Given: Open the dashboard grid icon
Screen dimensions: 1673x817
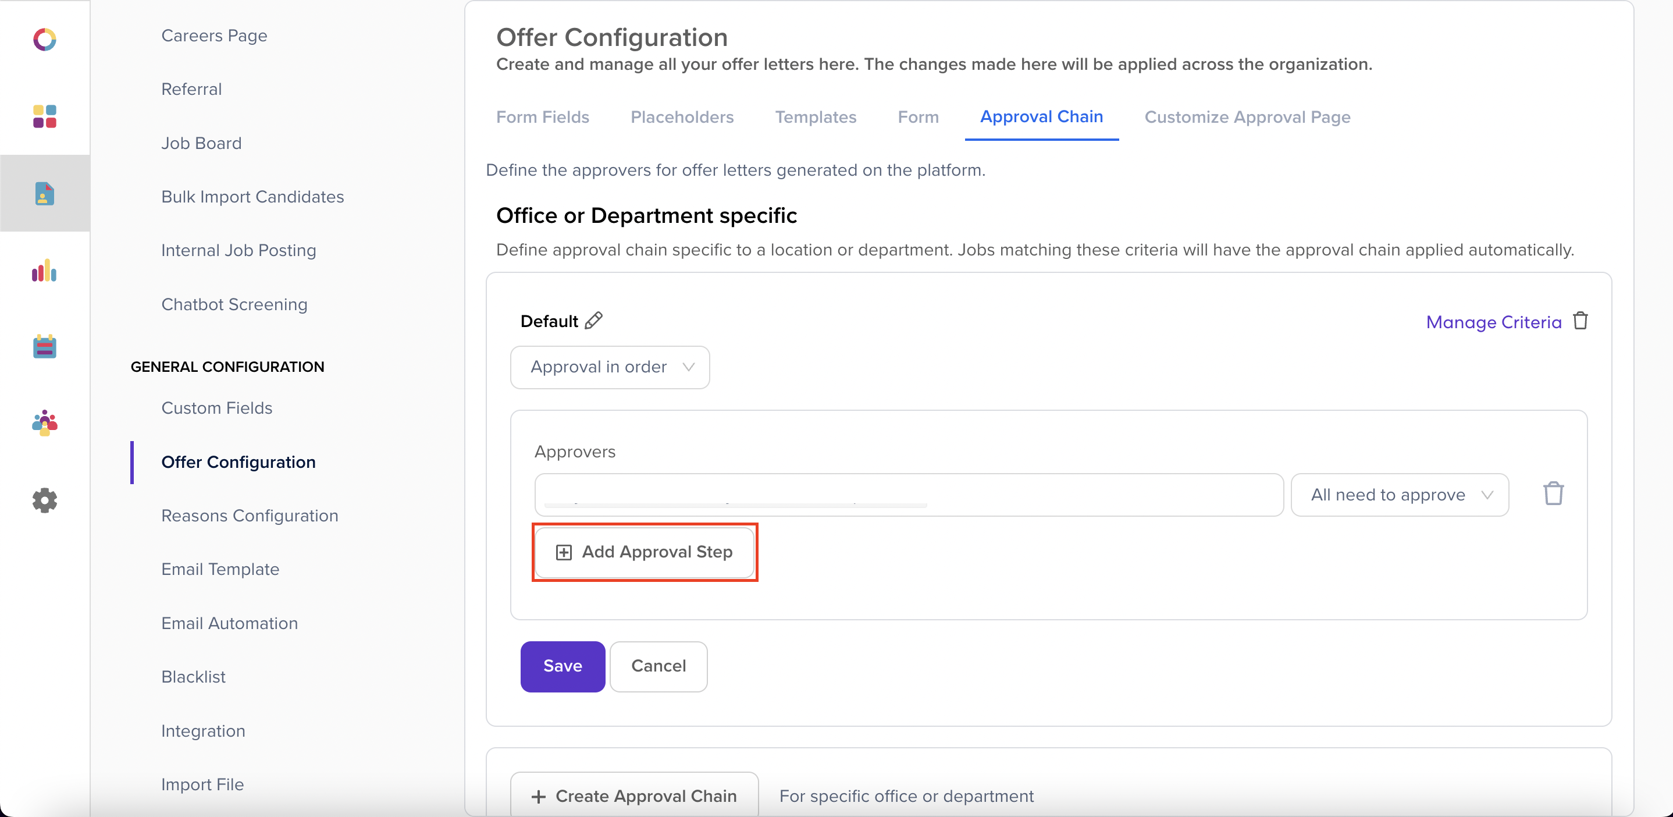Looking at the screenshot, I should pos(45,116).
